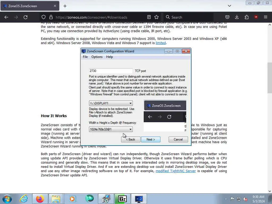Cancel the ZoneScreen Configuration Wizard
Viewport: 272px width, 204px height.
tap(178, 139)
